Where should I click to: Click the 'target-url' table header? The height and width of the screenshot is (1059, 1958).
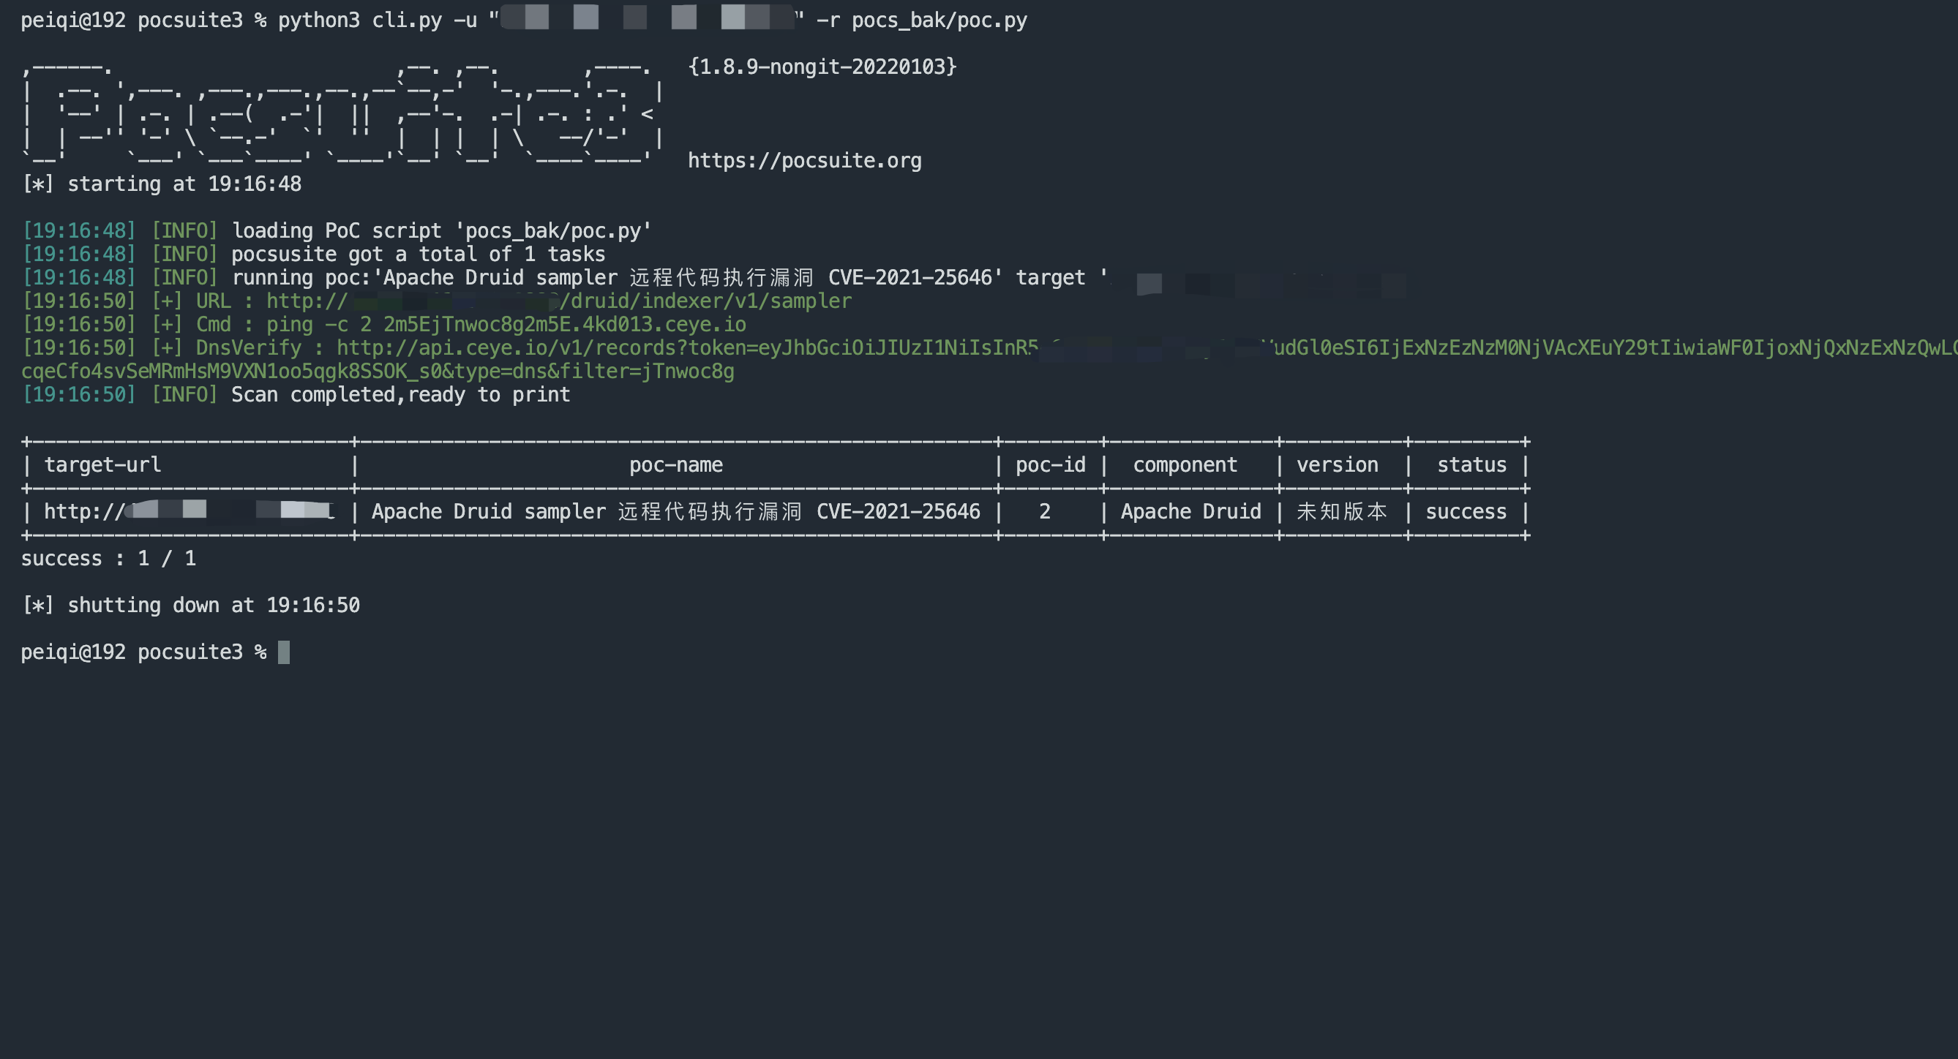(102, 465)
